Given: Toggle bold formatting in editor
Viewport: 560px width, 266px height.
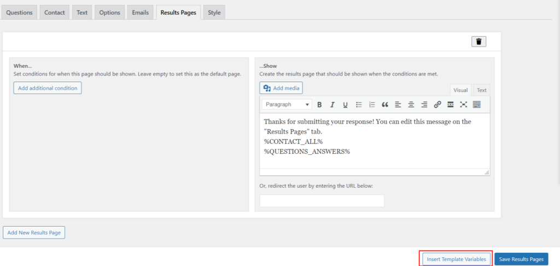Looking at the screenshot, I should (319, 105).
